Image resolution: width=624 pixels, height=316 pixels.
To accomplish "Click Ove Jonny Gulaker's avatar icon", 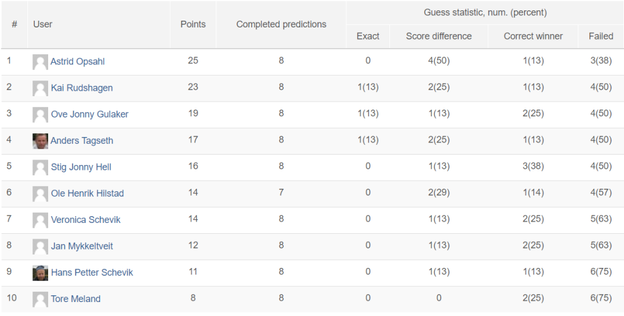I will tap(40, 115).
